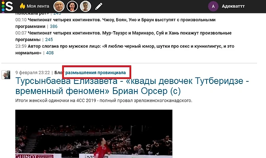Image resolution: width=266 pixels, height=158 pixels.
Task: Click the blog author's small avatar thumbnail
Action: (x=6, y=75)
